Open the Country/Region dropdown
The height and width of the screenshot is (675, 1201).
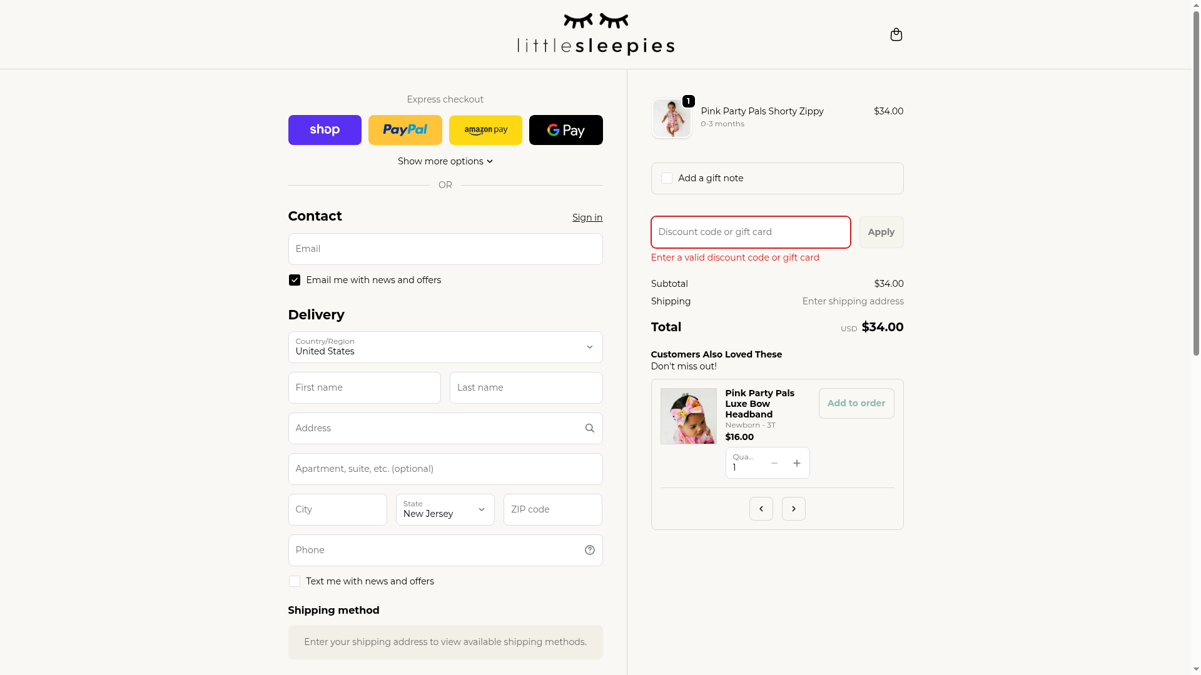(x=445, y=347)
